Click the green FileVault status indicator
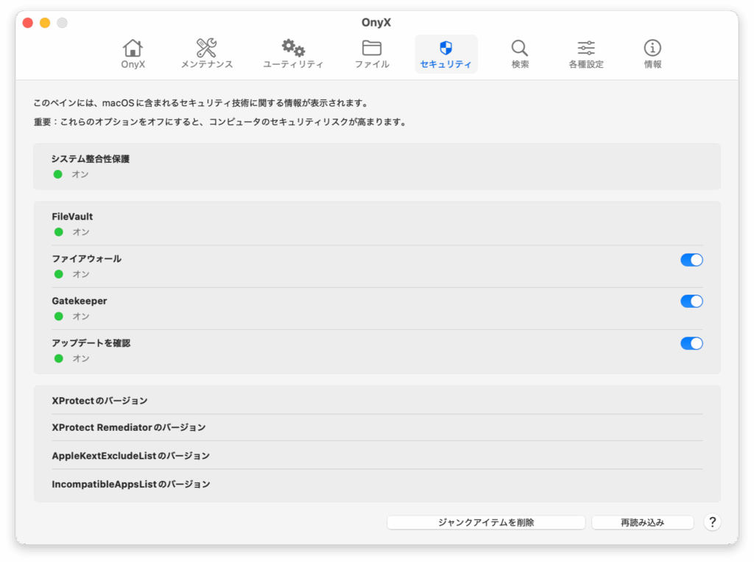Image resolution: width=754 pixels, height=562 pixels. [59, 232]
